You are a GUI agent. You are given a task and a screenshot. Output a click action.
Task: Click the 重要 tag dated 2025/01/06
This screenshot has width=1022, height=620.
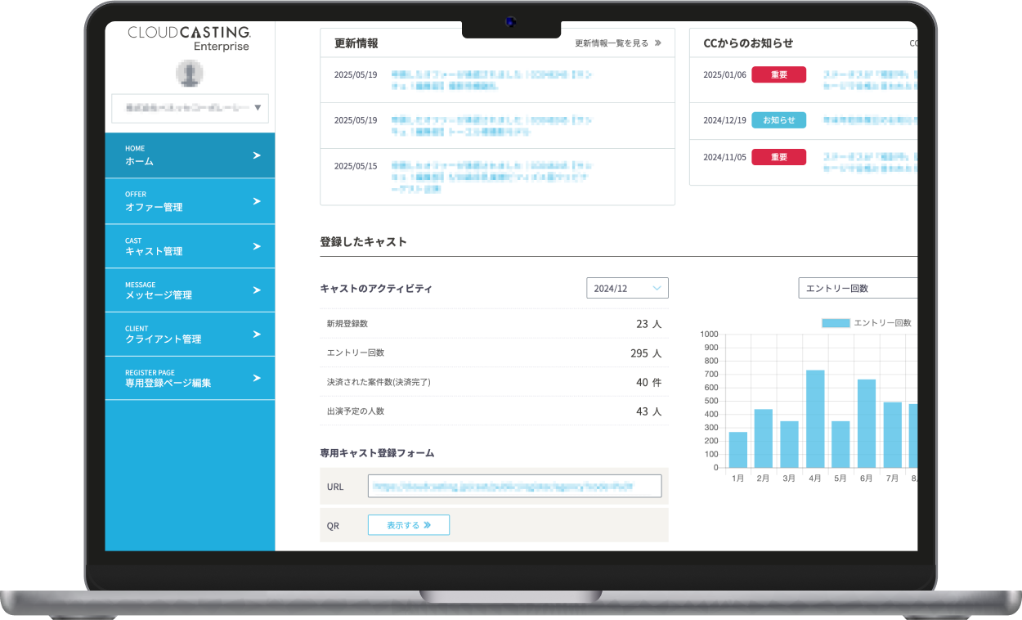pos(778,74)
